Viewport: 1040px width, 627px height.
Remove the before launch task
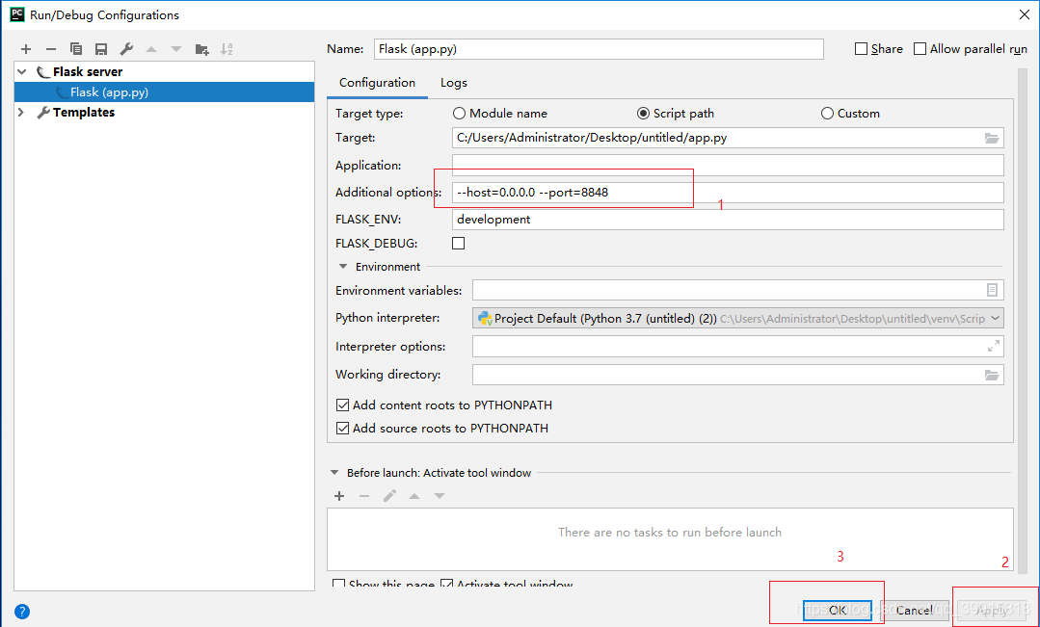pyautogui.click(x=364, y=496)
